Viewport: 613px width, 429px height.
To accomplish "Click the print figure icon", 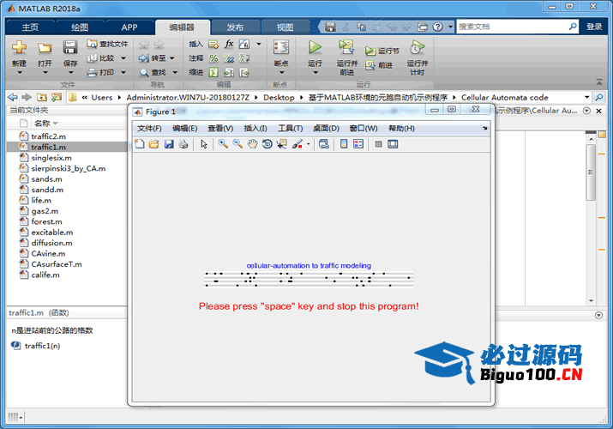I will (x=183, y=144).
